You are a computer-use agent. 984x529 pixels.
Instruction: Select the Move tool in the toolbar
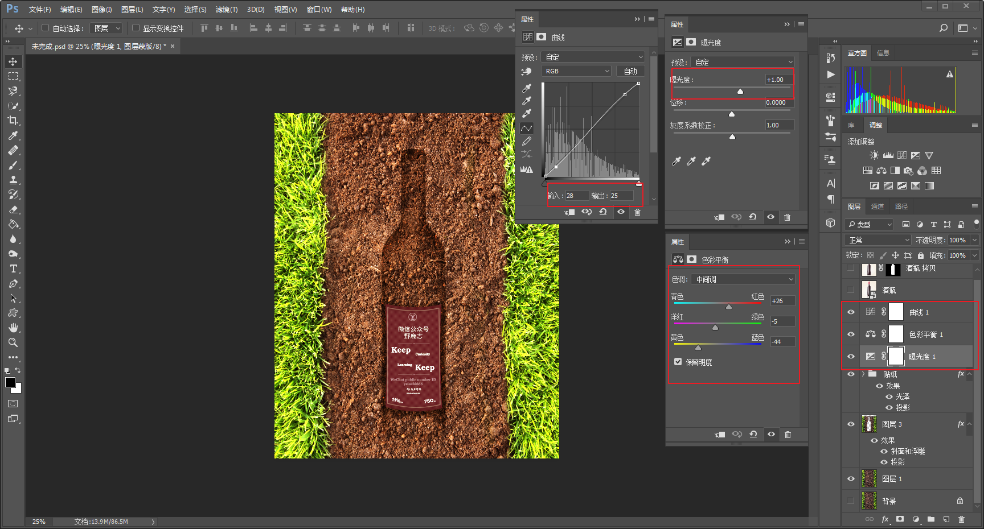13,61
